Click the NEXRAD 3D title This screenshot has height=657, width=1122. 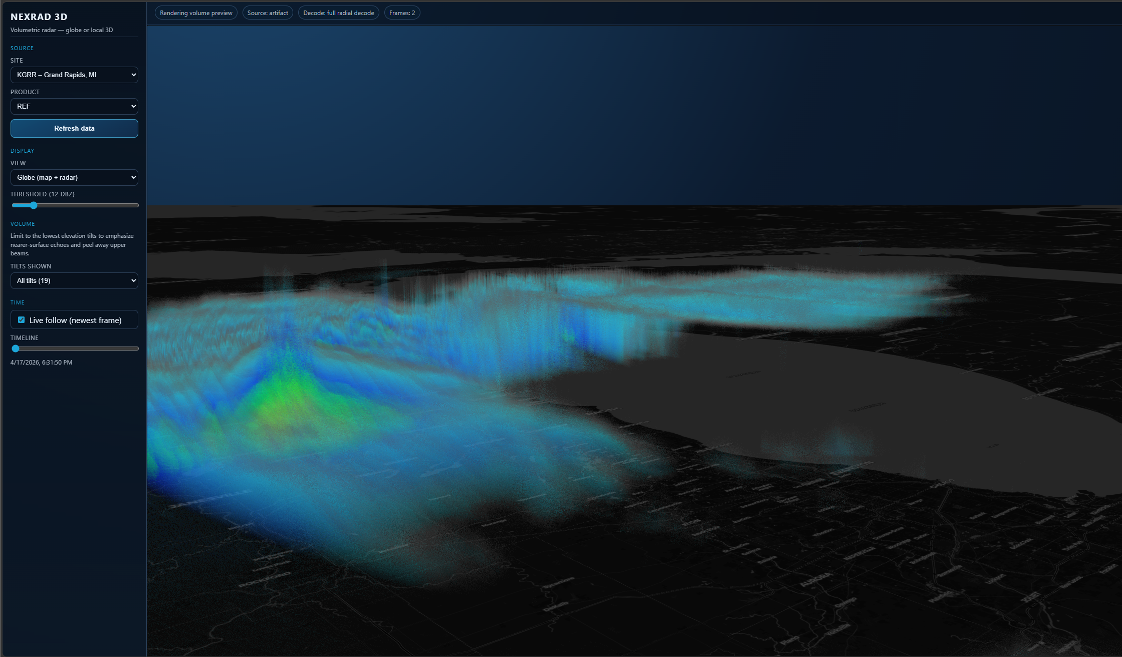(39, 17)
